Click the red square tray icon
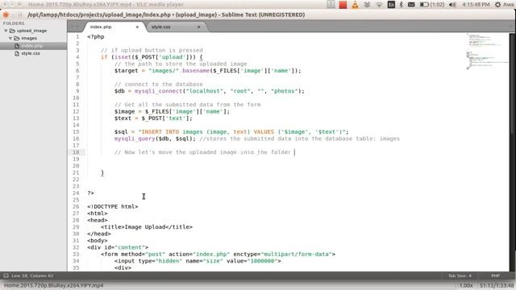The height and width of the screenshot is (290, 516). (x=343, y=5)
